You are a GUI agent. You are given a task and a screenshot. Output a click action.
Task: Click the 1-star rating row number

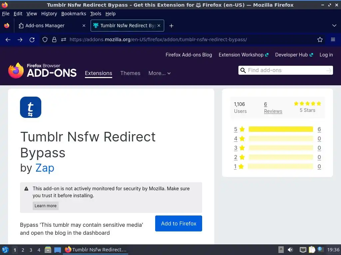(x=235, y=167)
